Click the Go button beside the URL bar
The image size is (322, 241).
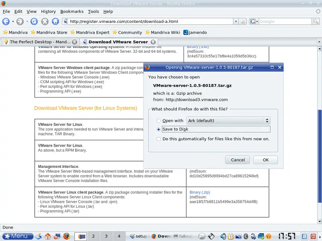243,21
